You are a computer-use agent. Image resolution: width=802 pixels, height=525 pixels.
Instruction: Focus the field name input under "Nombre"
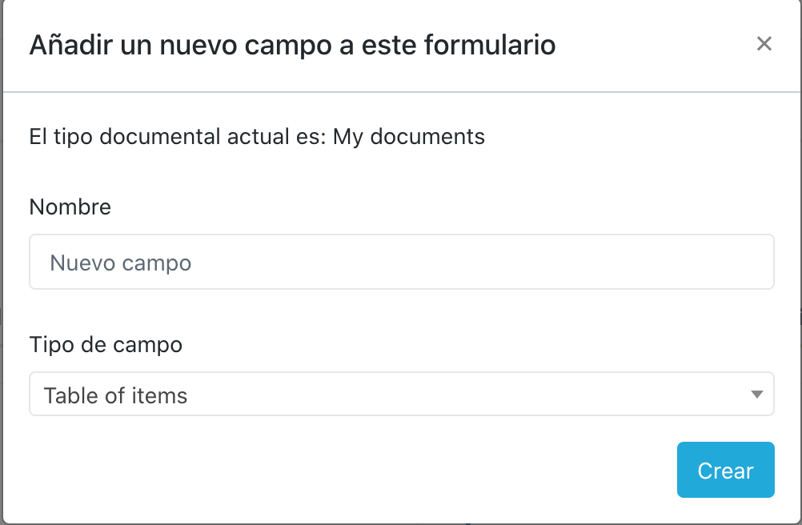[x=400, y=262]
